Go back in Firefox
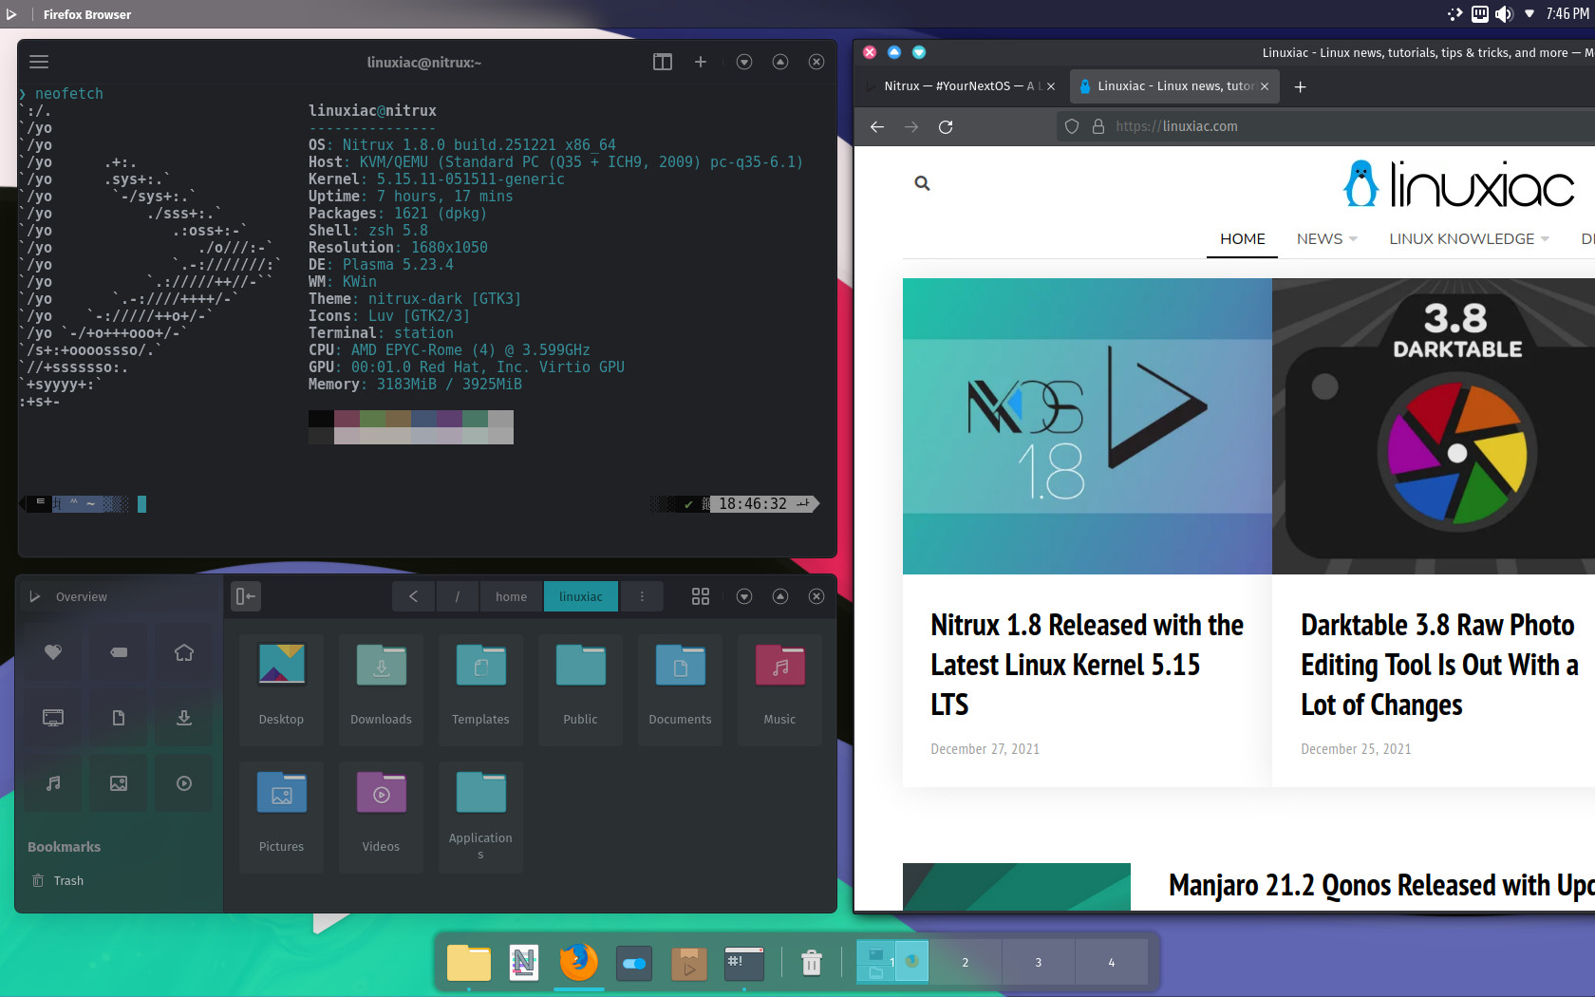The image size is (1595, 997). (877, 126)
